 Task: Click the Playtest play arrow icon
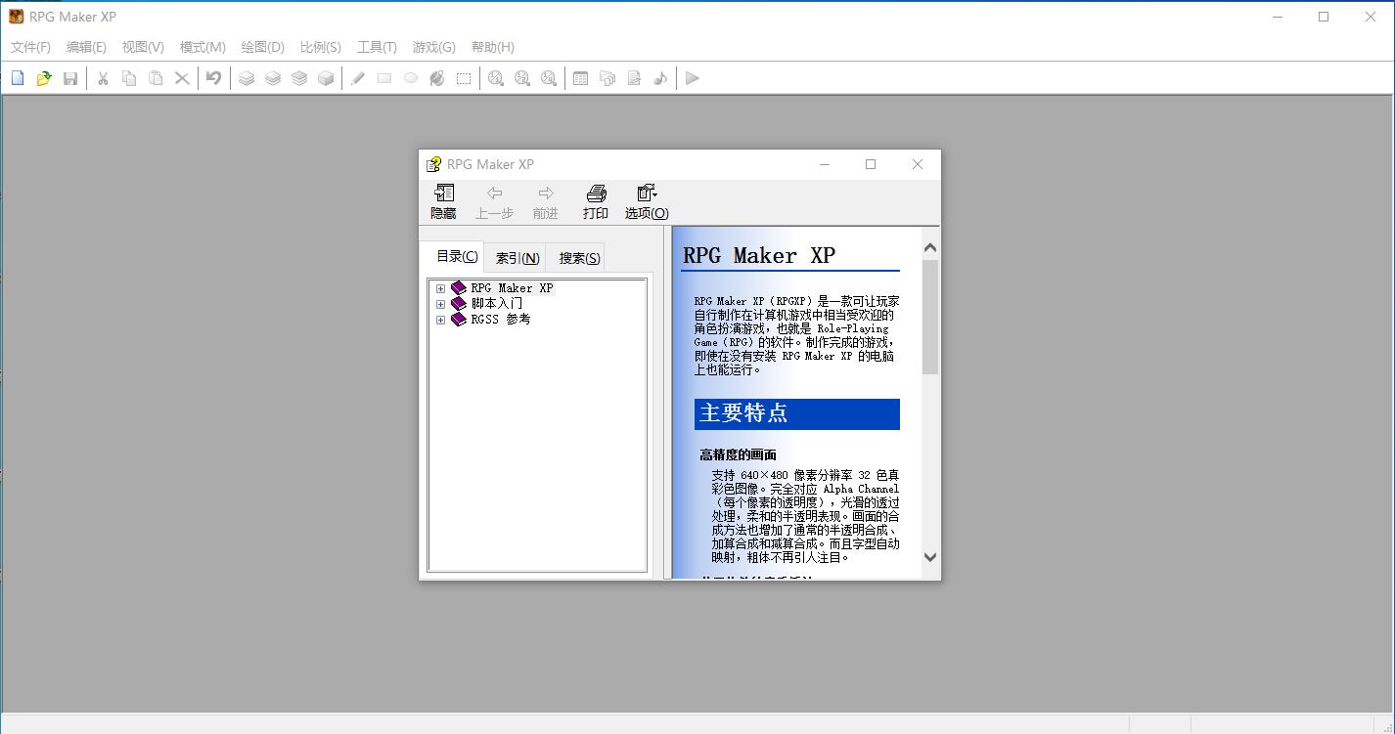[693, 78]
